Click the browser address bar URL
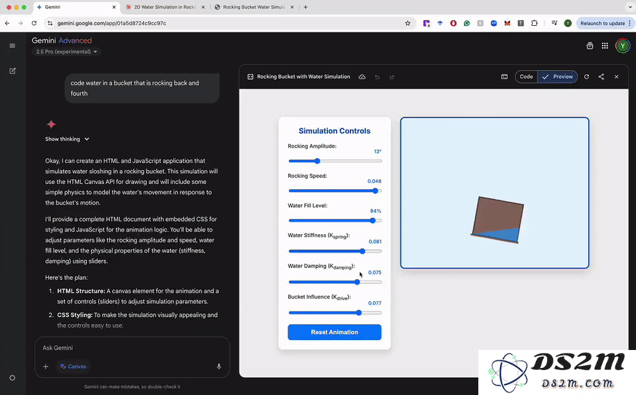This screenshot has height=395, width=636. [x=111, y=23]
